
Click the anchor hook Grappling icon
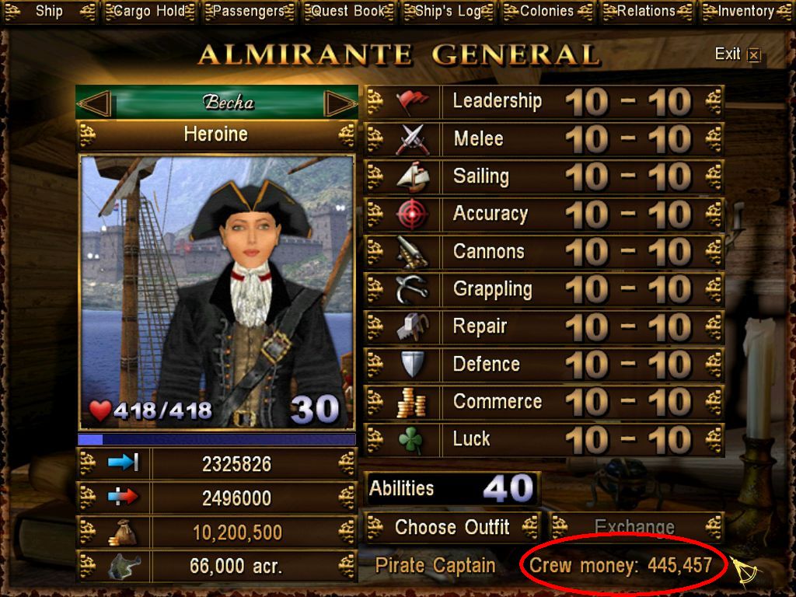(412, 289)
